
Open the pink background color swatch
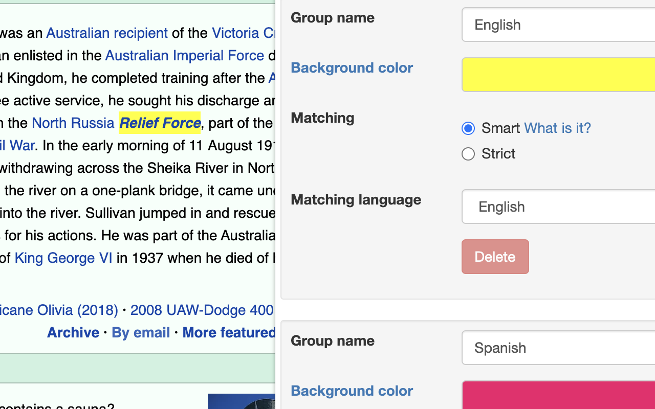click(x=558, y=395)
